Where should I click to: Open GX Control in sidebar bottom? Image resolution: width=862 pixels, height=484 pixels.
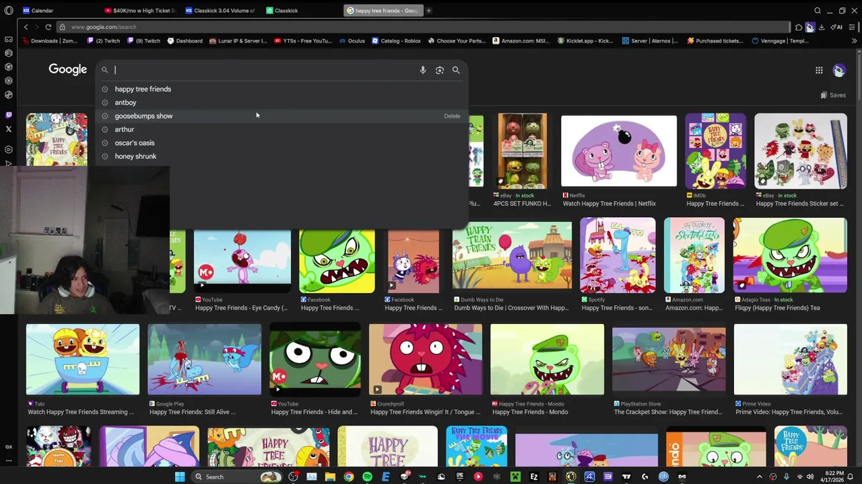pos(9,446)
